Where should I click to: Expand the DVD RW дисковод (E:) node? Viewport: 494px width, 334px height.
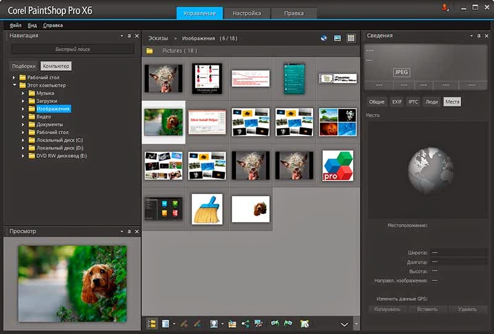[23, 156]
